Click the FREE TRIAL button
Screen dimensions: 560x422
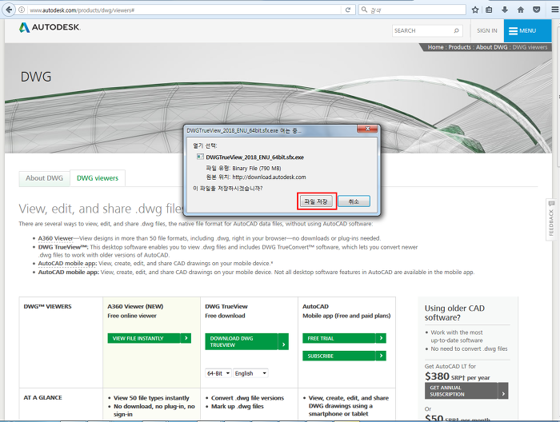click(x=339, y=338)
